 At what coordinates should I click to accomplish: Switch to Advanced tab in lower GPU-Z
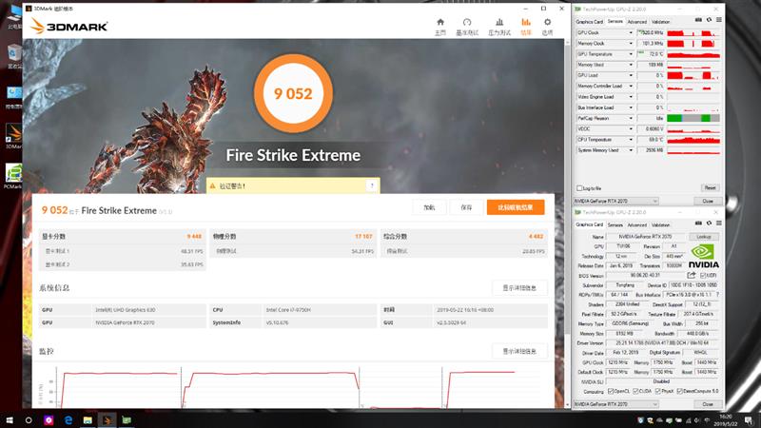pyautogui.click(x=636, y=225)
